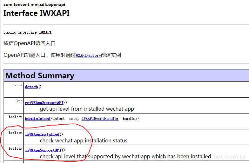
Task: Select the 'public interface IWXAPI' declaration
Action: 27,32
